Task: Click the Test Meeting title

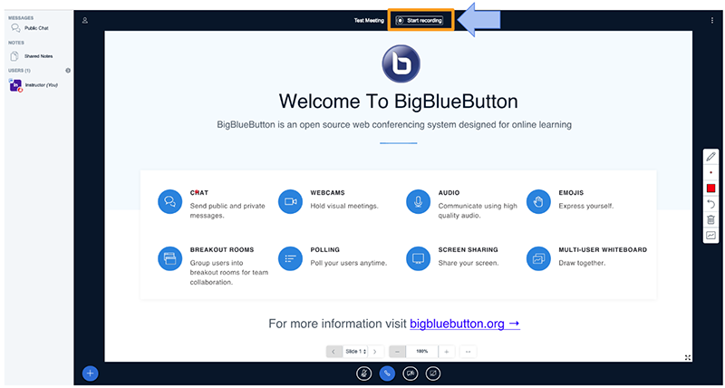Action: click(369, 20)
